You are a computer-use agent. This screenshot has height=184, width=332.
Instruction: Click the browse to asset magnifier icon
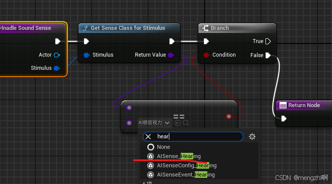click(186, 123)
